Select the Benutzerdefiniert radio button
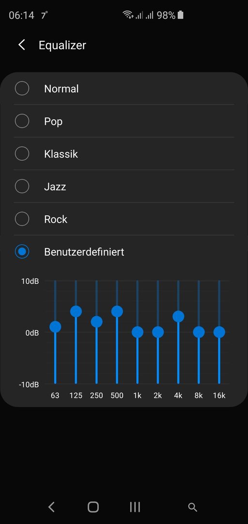Image resolution: width=248 pixels, height=524 pixels. tap(22, 252)
